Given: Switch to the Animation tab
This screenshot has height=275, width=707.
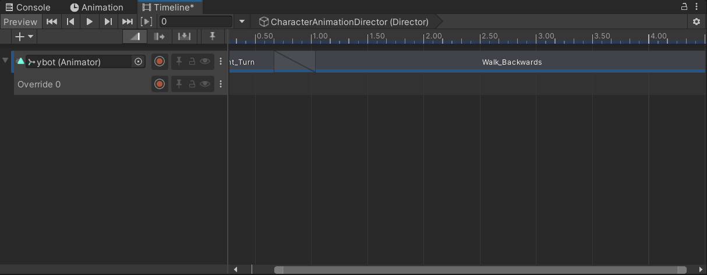Looking at the screenshot, I should [97, 8].
